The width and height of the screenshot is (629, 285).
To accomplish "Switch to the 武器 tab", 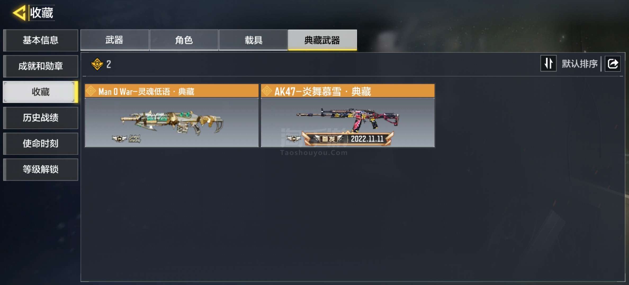I will pos(115,40).
